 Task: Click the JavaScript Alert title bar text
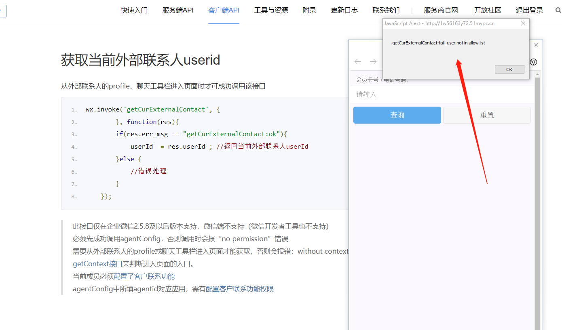coord(439,23)
